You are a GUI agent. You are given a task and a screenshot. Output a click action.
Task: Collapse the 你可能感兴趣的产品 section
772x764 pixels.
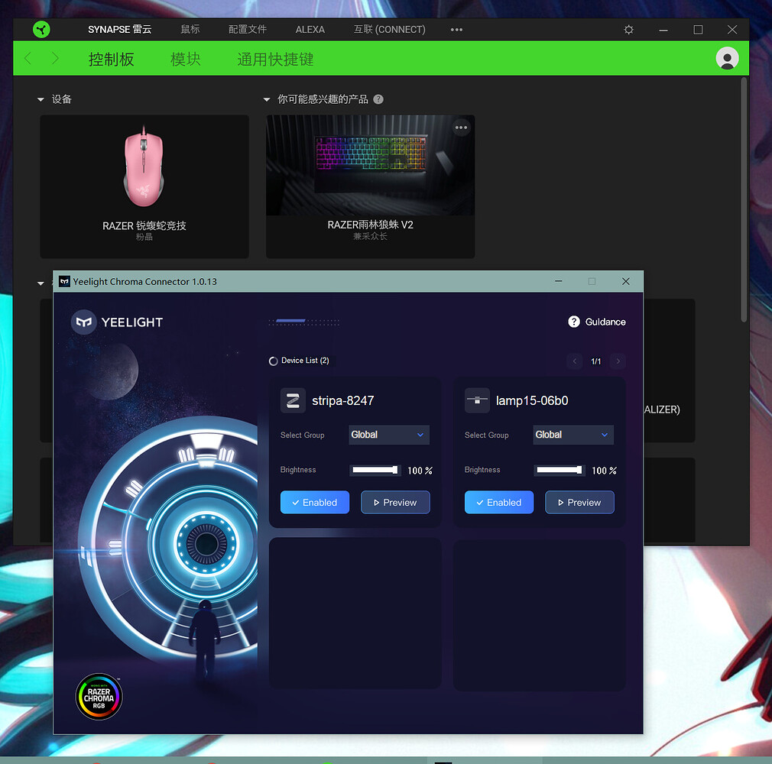[267, 100]
